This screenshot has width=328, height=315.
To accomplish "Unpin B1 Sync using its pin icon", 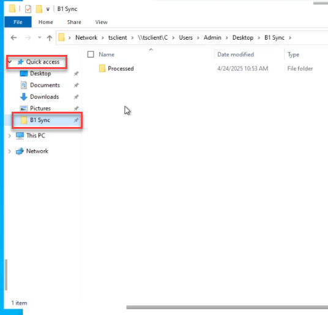I will 76,120.
